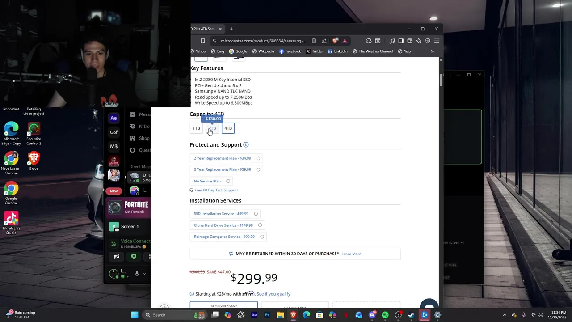
Task: Open Bing bookmark
Action: click(217, 51)
